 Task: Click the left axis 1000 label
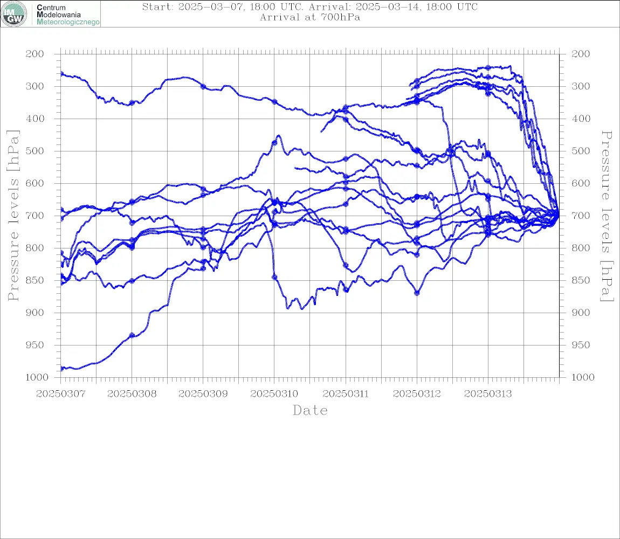coord(37,377)
